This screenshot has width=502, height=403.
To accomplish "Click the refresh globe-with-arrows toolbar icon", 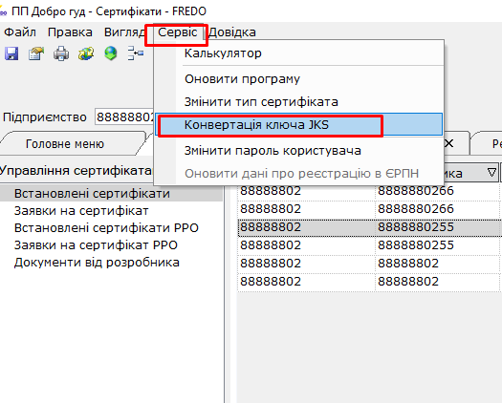I will coord(86,53).
